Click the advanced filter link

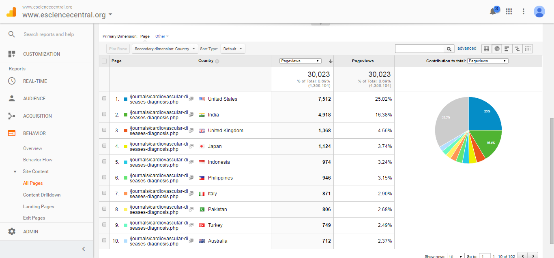point(467,49)
